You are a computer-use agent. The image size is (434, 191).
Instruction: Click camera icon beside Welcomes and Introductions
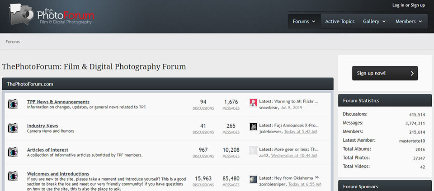click(13, 176)
